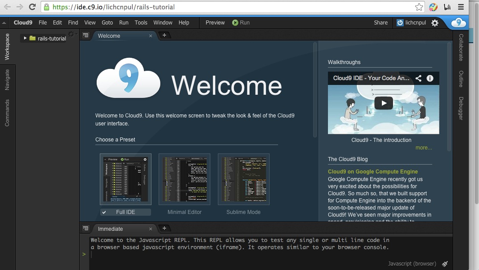This screenshot has width=479, height=270.
Task: Click the Full IDE preset thumbnail
Action: point(126,179)
